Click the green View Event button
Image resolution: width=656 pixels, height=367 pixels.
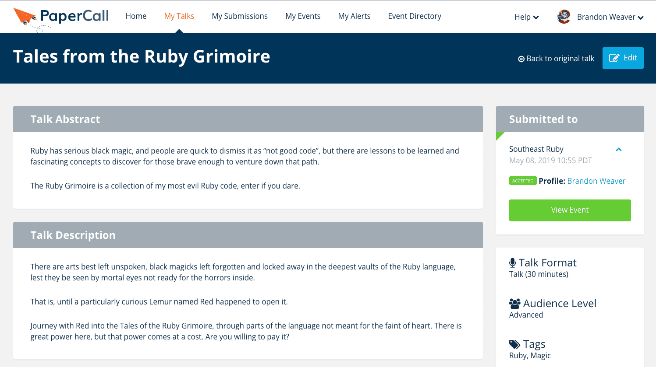[570, 210]
